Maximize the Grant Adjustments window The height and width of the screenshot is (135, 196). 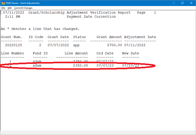click(x=182, y=3)
